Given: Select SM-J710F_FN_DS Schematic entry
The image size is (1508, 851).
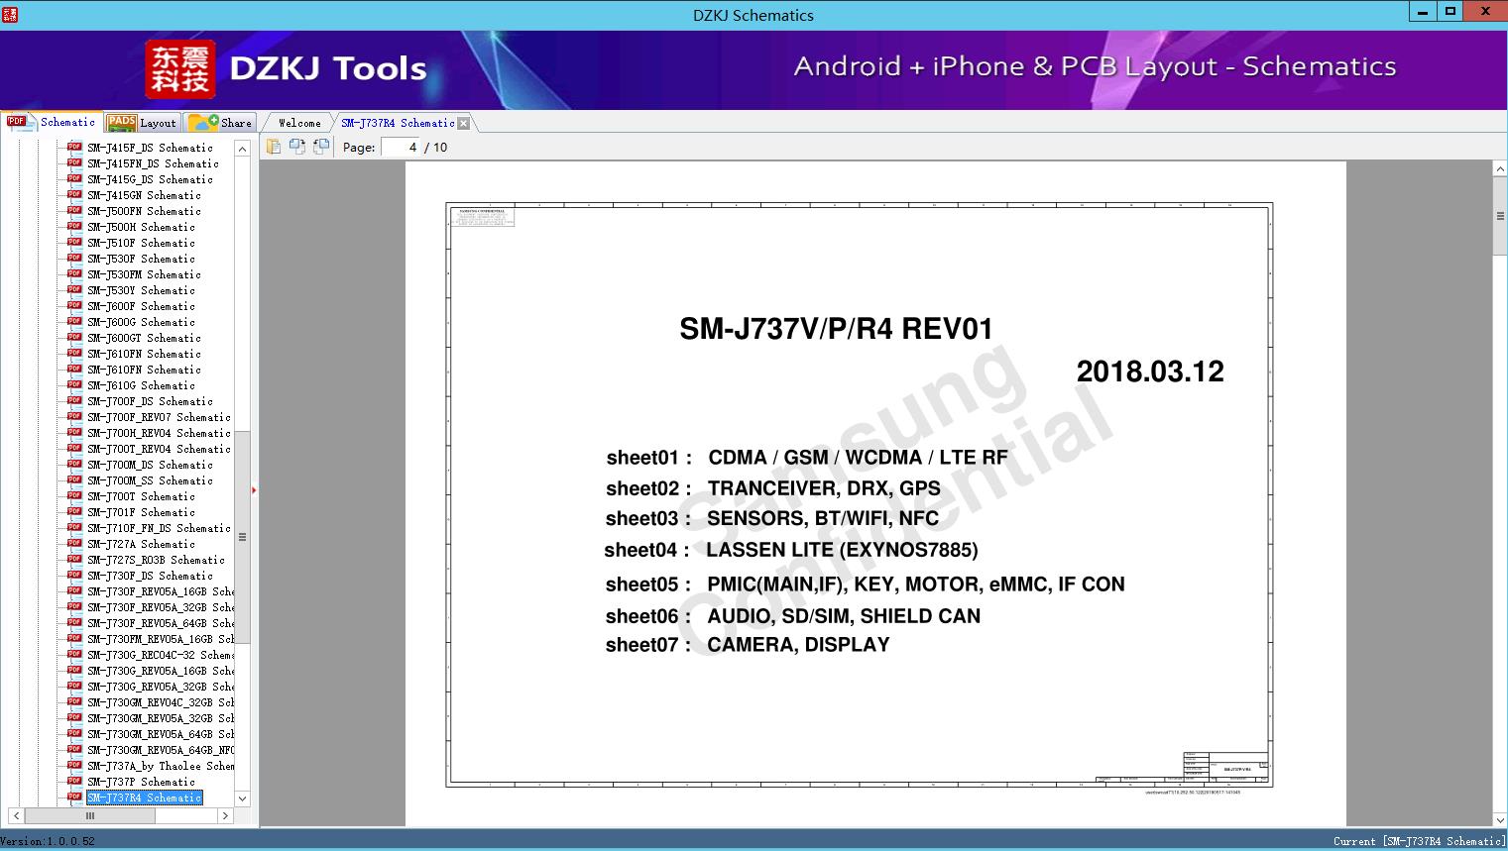Looking at the screenshot, I should (x=159, y=528).
